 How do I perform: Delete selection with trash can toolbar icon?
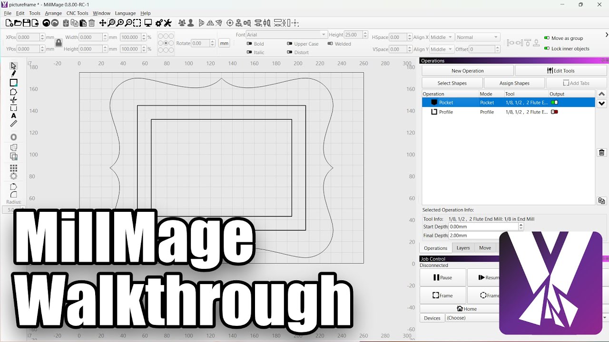tap(92, 23)
